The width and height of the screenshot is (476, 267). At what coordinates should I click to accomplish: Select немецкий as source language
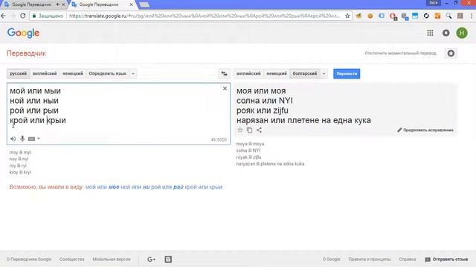(x=73, y=73)
